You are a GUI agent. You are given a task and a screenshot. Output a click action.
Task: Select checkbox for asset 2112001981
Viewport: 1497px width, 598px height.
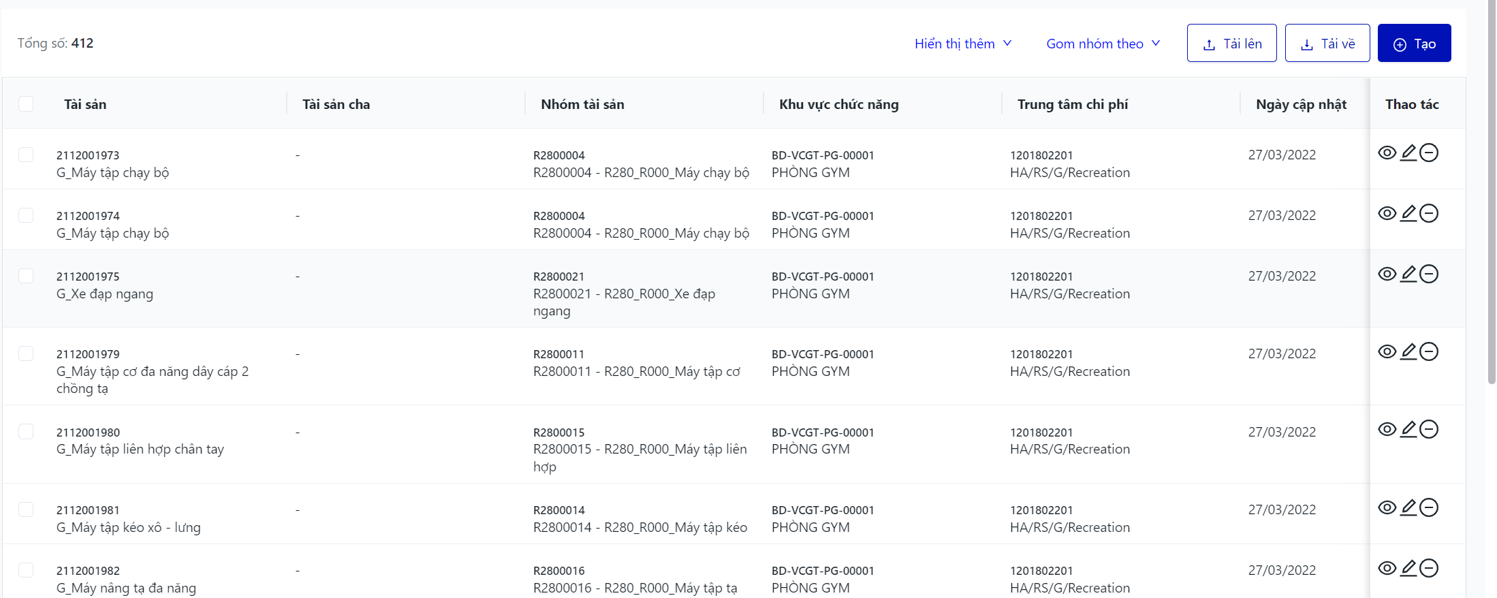26,510
